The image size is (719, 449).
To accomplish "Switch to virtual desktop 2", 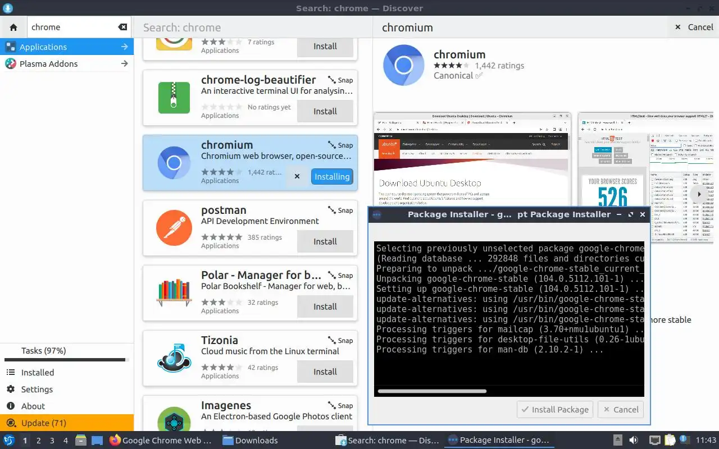I will tap(39, 441).
